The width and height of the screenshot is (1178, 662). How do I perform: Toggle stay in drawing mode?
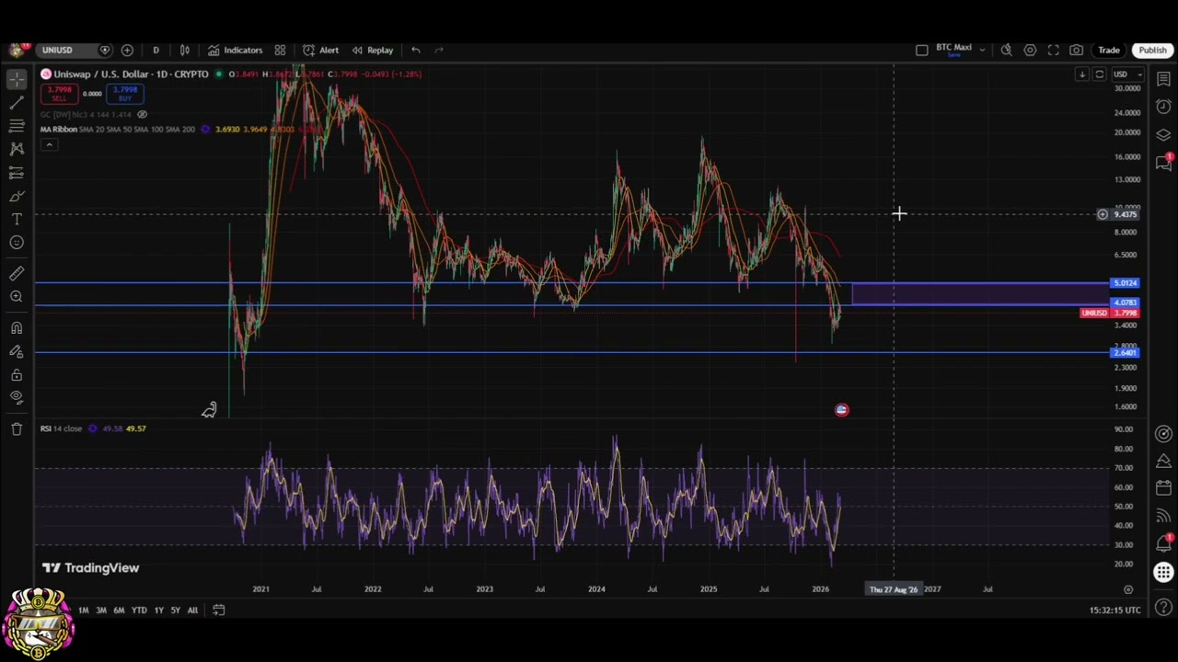pyautogui.click(x=17, y=351)
